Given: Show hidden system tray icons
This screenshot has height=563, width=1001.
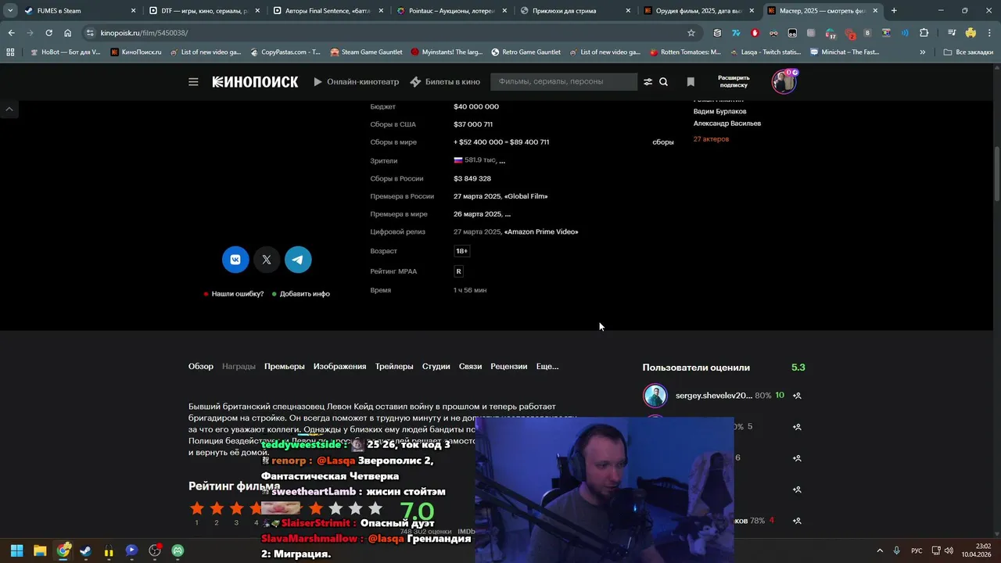Looking at the screenshot, I should pyautogui.click(x=880, y=550).
